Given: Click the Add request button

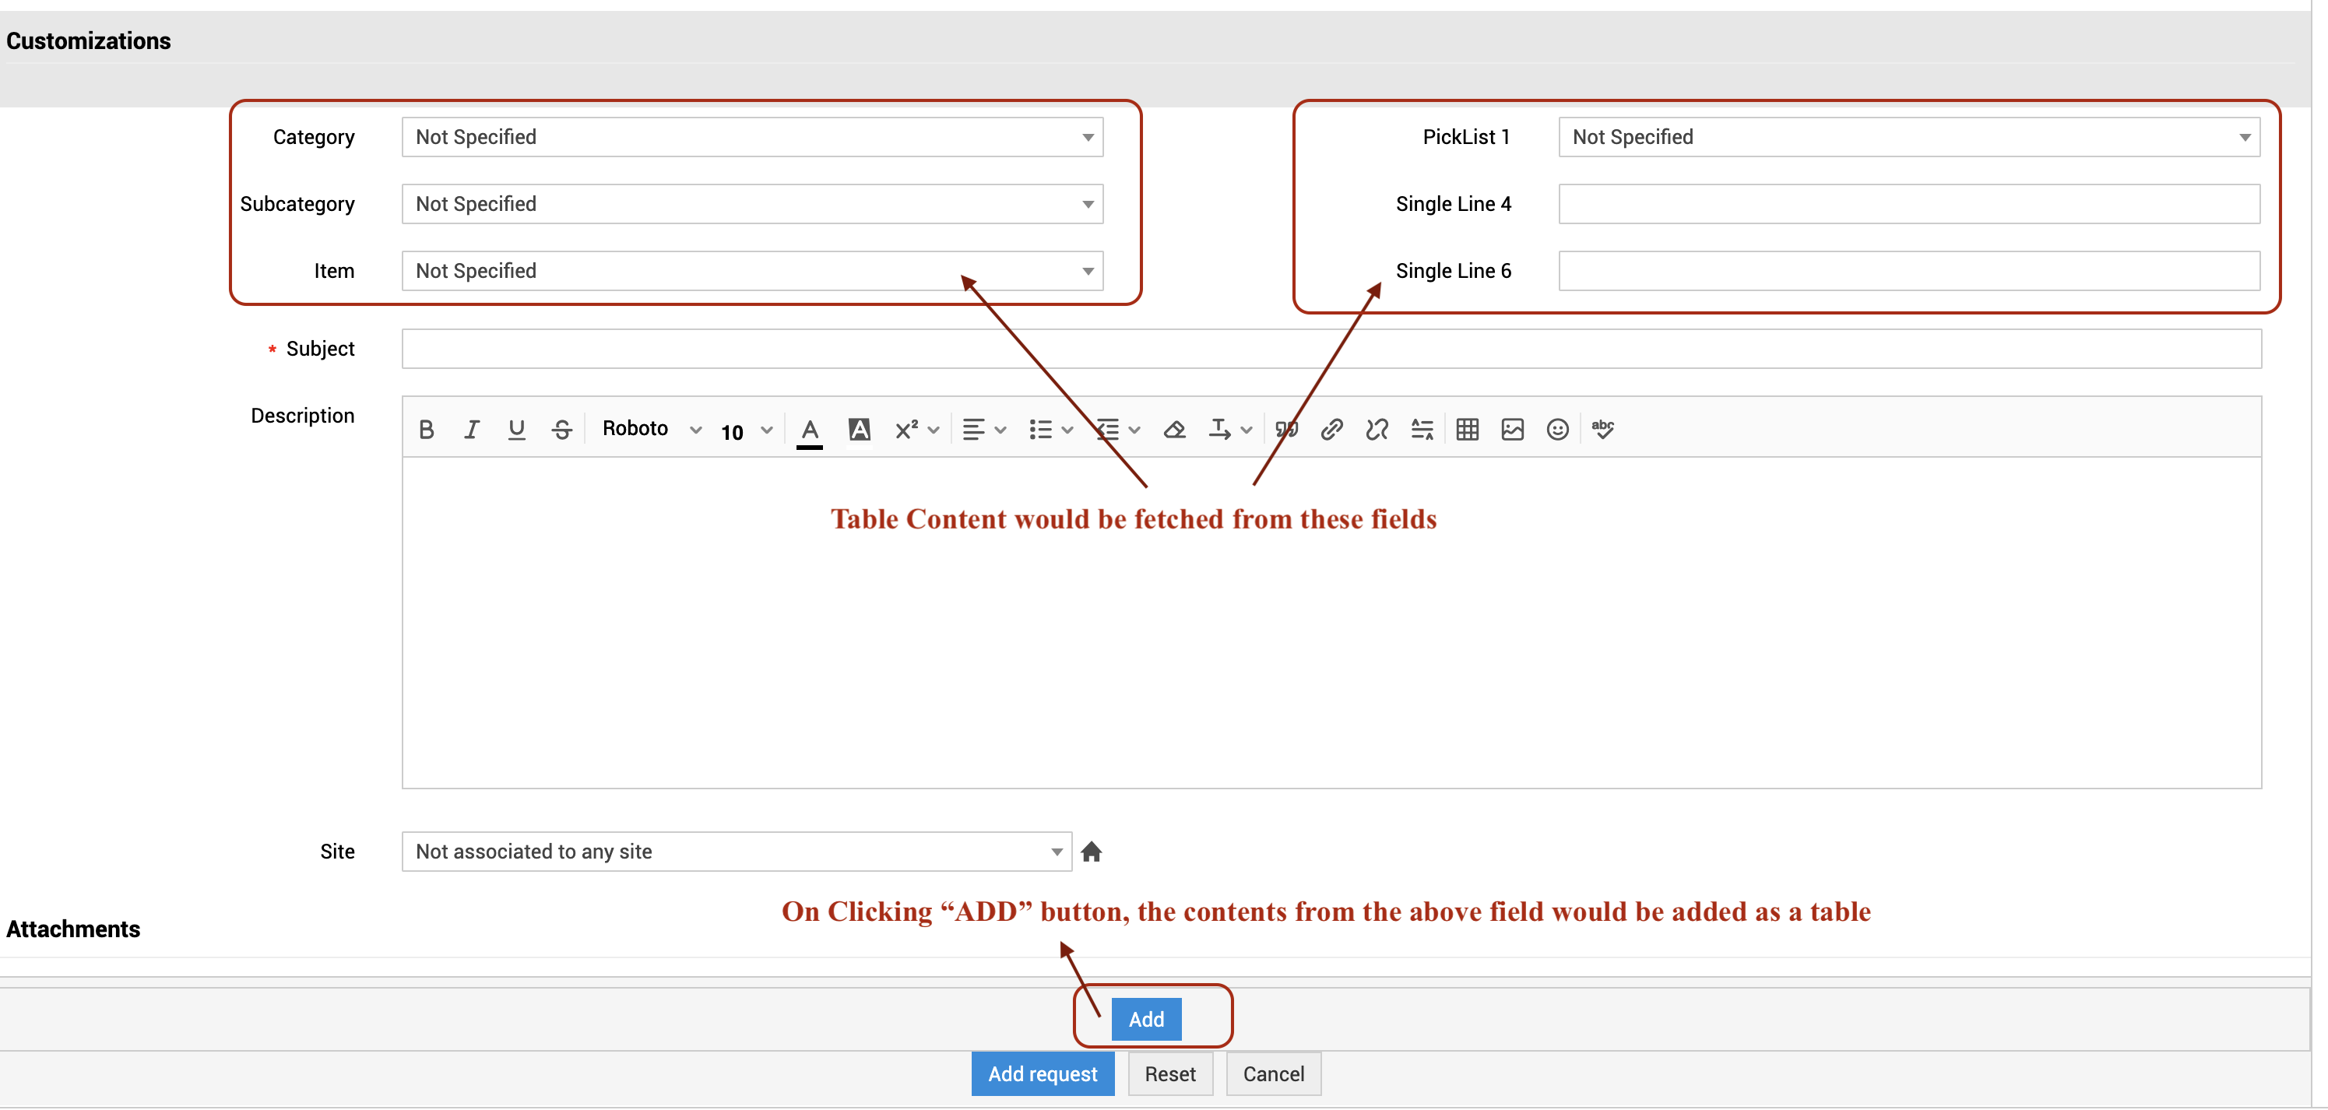Looking at the screenshot, I should click(x=1042, y=1074).
